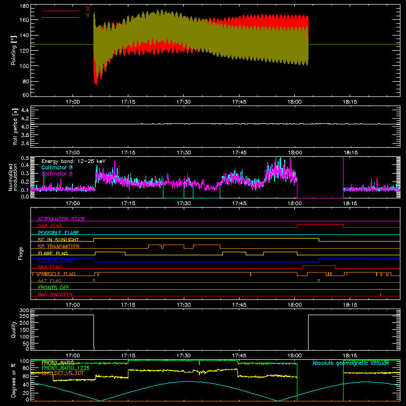Click the 'Normalized modulation' axis title

[x=13, y=177]
